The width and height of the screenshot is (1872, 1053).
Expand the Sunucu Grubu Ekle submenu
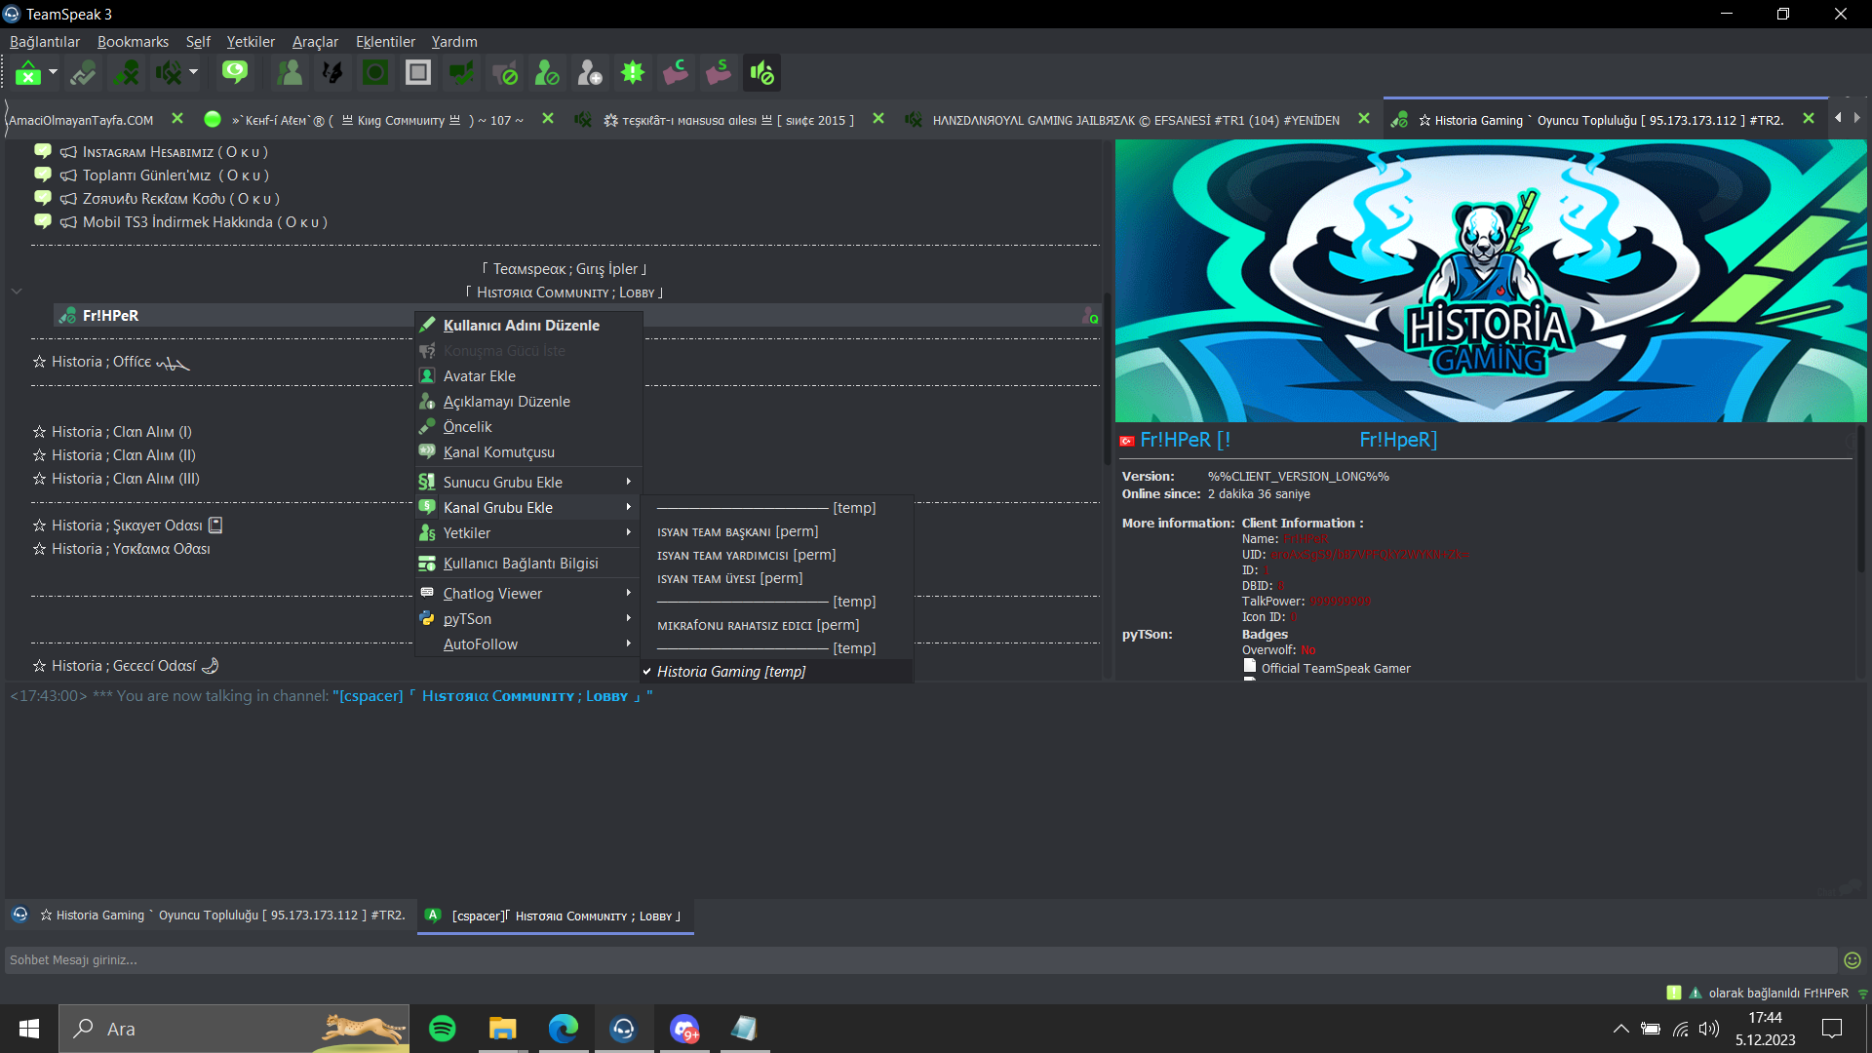(x=527, y=482)
